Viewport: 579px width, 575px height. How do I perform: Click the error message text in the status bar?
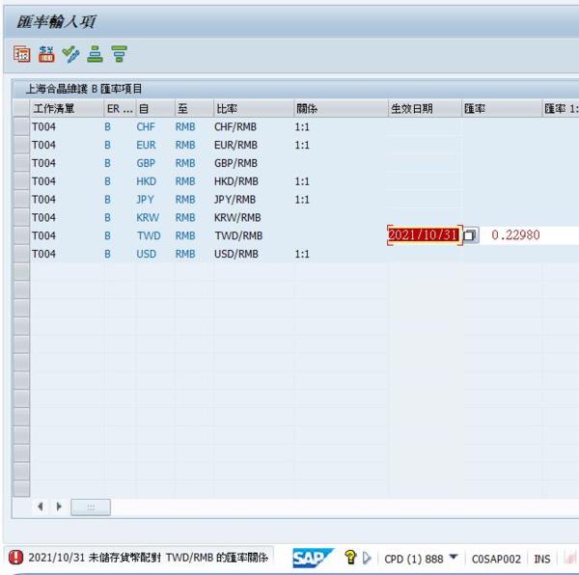point(148,558)
